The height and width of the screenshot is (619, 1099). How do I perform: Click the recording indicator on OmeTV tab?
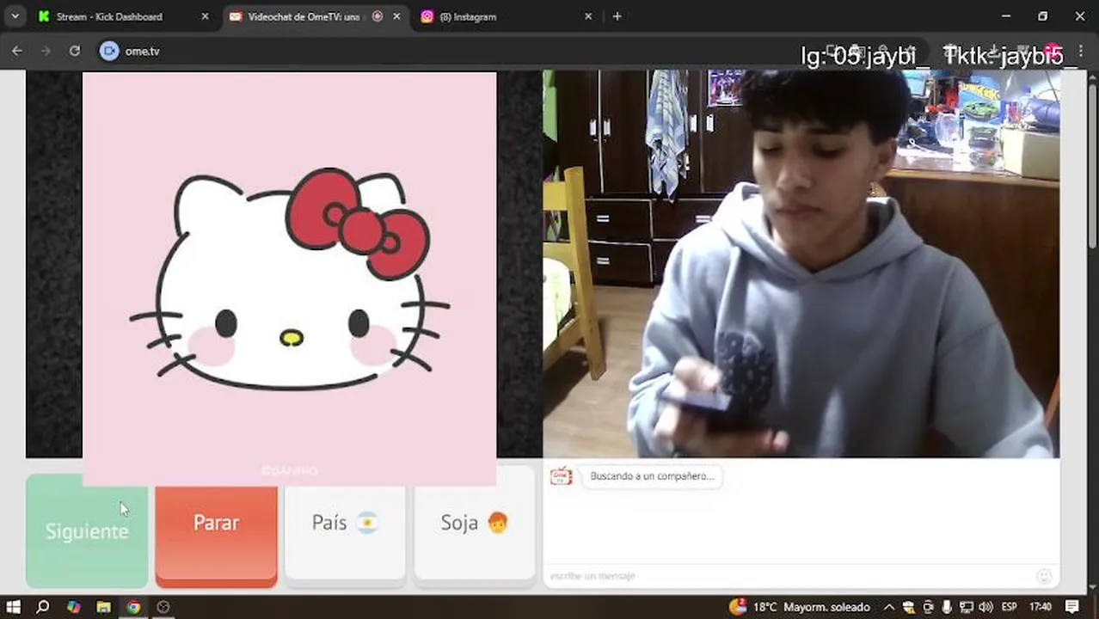click(x=377, y=16)
